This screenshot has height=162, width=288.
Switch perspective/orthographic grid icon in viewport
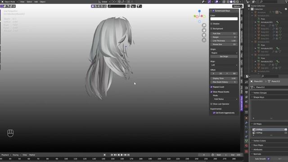click(204, 40)
